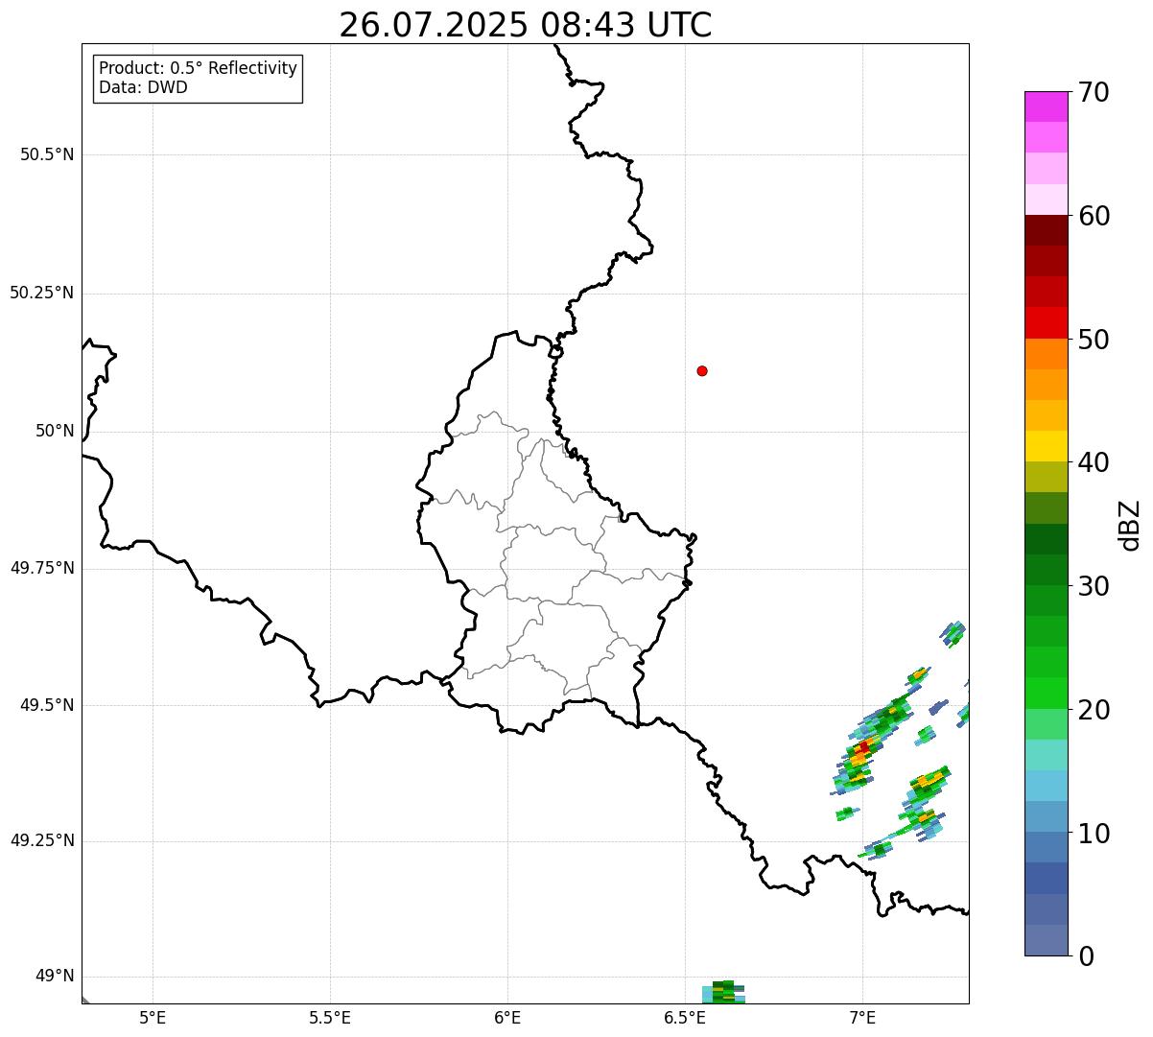
Task: Click the 70 tick on colorbar
Action: (1094, 92)
